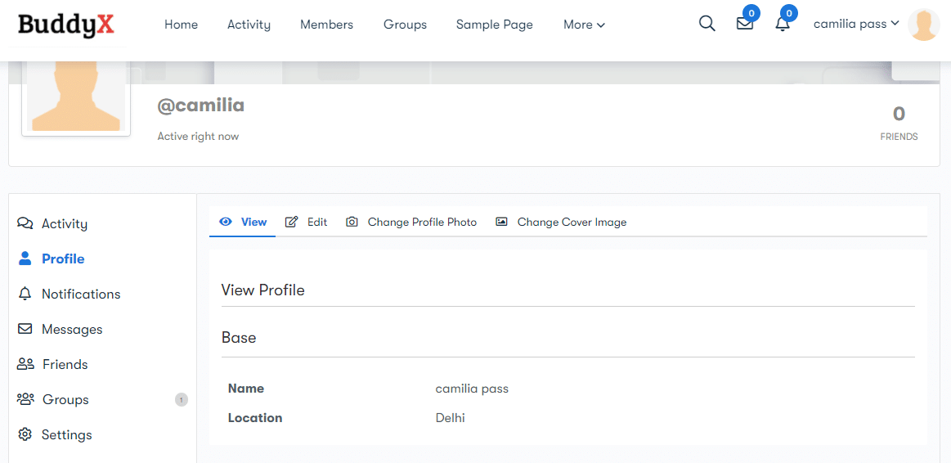This screenshot has width=951, height=463.
Task: Open Profile in the sidebar
Action: [63, 258]
